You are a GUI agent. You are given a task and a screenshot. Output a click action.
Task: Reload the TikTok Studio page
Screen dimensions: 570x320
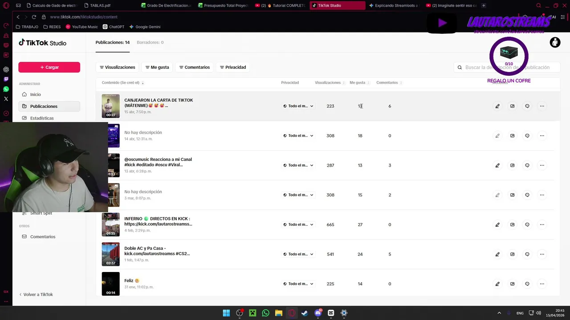[34, 17]
